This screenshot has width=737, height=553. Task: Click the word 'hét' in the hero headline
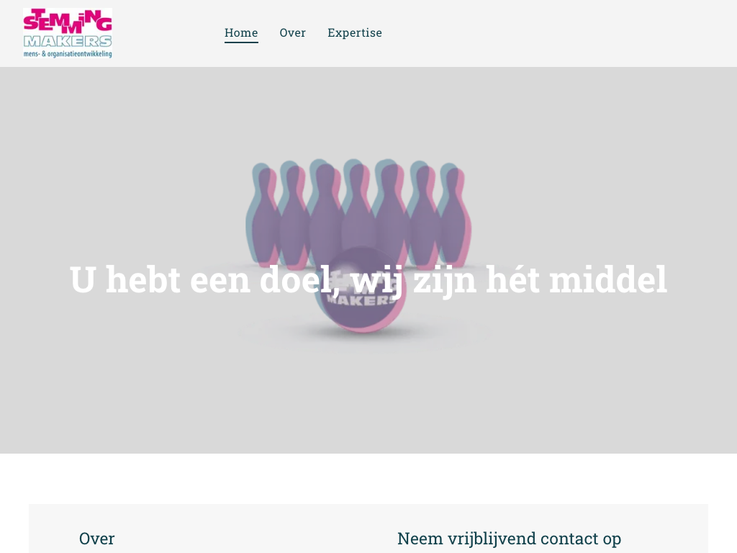click(x=512, y=279)
